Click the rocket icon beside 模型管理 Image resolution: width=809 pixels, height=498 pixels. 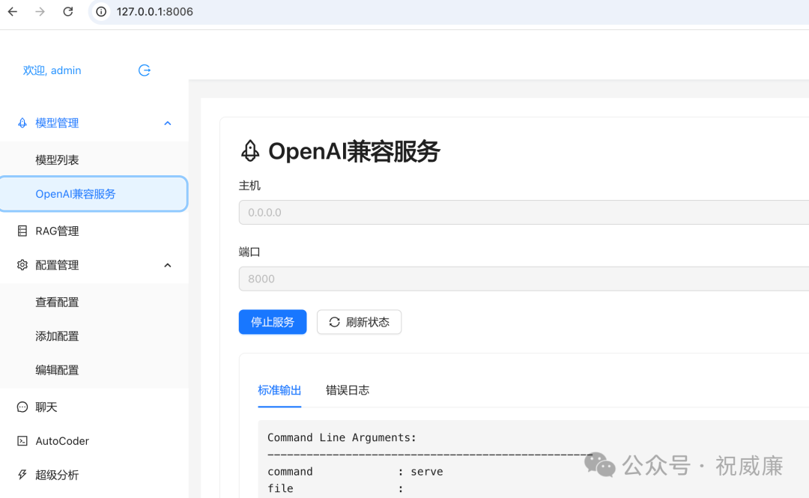[x=22, y=122]
